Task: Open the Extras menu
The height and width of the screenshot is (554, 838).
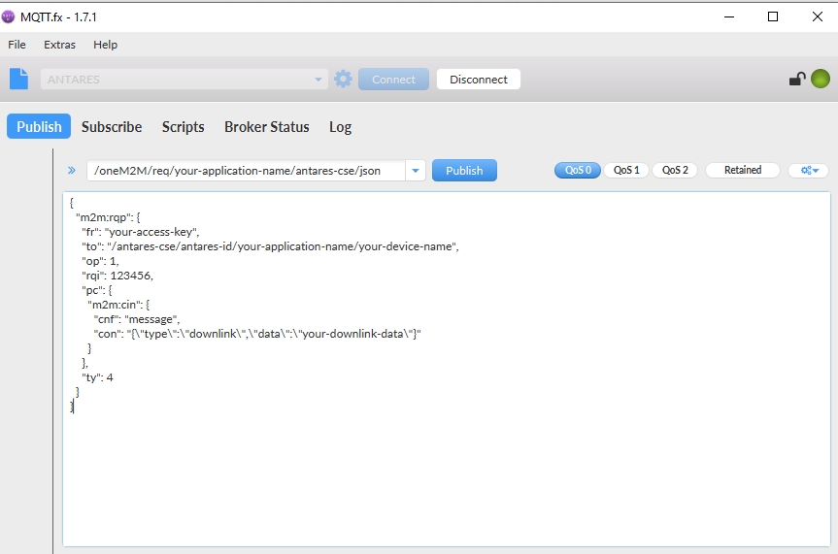Action: (x=59, y=45)
